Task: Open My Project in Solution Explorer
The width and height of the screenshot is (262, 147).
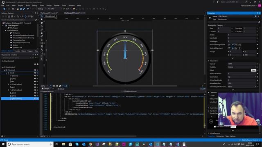Action: [x=14, y=28]
